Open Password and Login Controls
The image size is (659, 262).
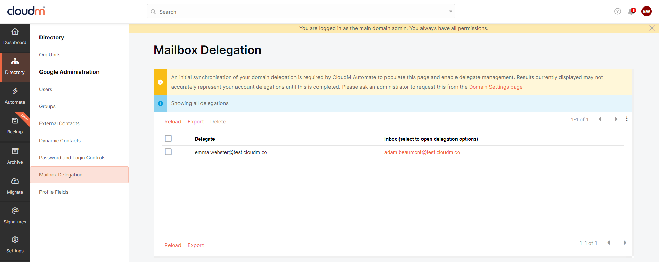pyautogui.click(x=72, y=158)
